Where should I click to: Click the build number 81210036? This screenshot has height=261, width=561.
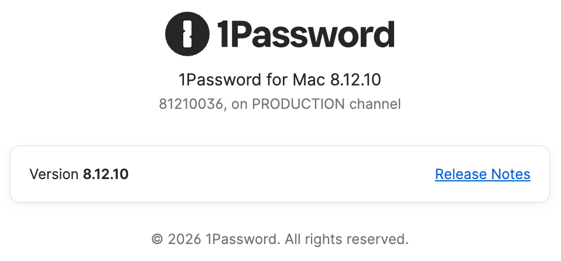pyautogui.click(x=191, y=105)
